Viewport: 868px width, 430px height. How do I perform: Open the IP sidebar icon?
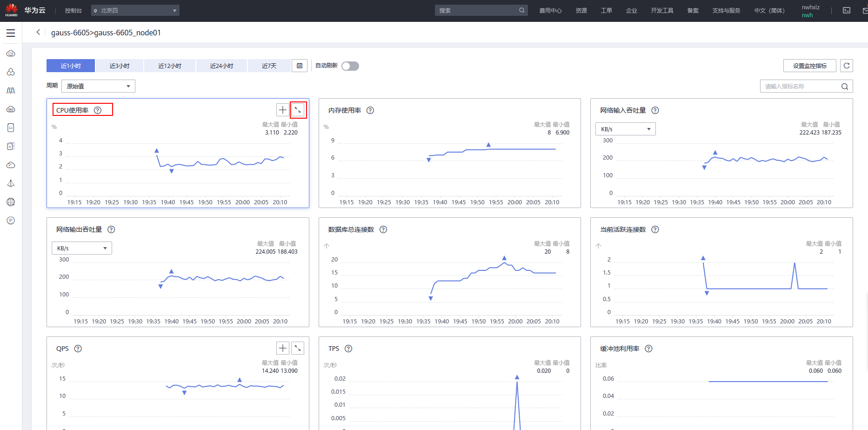point(11,221)
